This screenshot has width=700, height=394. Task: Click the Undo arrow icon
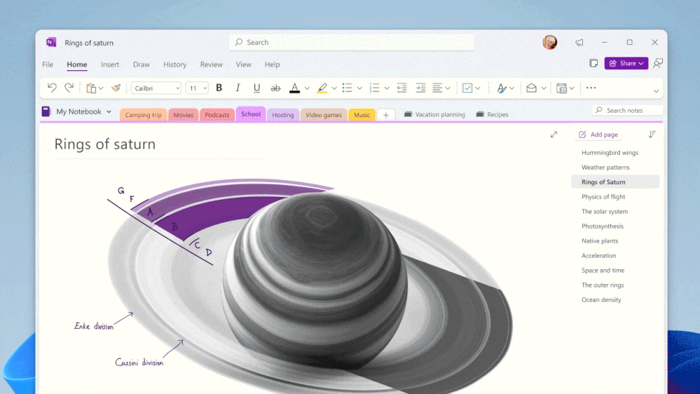[x=52, y=88]
